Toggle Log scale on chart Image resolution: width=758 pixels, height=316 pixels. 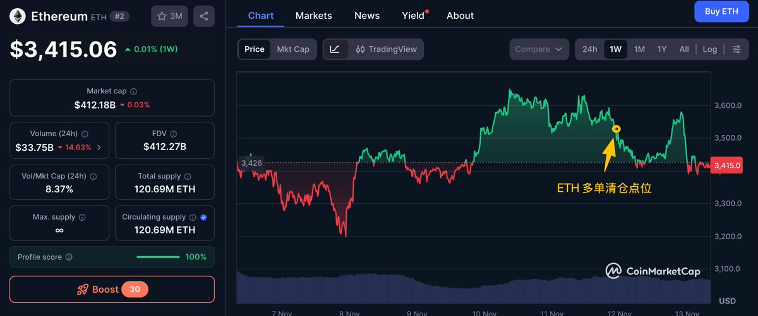(x=709, y=49)
